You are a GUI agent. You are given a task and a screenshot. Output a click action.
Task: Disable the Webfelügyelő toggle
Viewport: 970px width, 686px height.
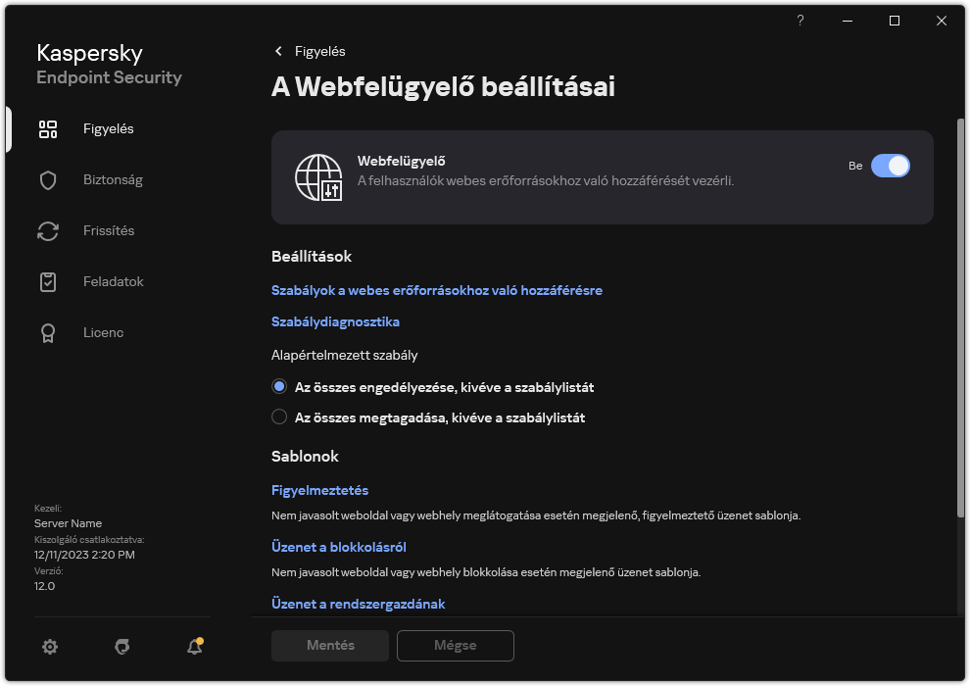(x=892, y=166)
